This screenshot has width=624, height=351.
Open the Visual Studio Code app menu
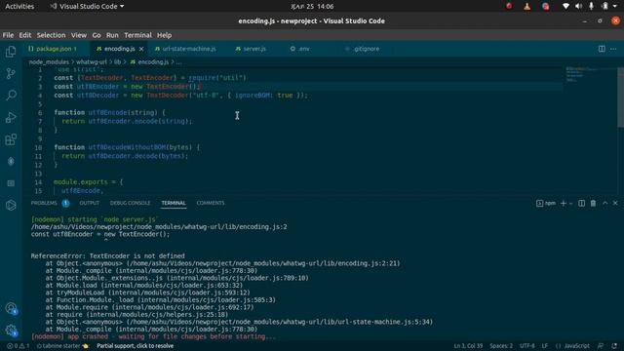coord(87,7)
